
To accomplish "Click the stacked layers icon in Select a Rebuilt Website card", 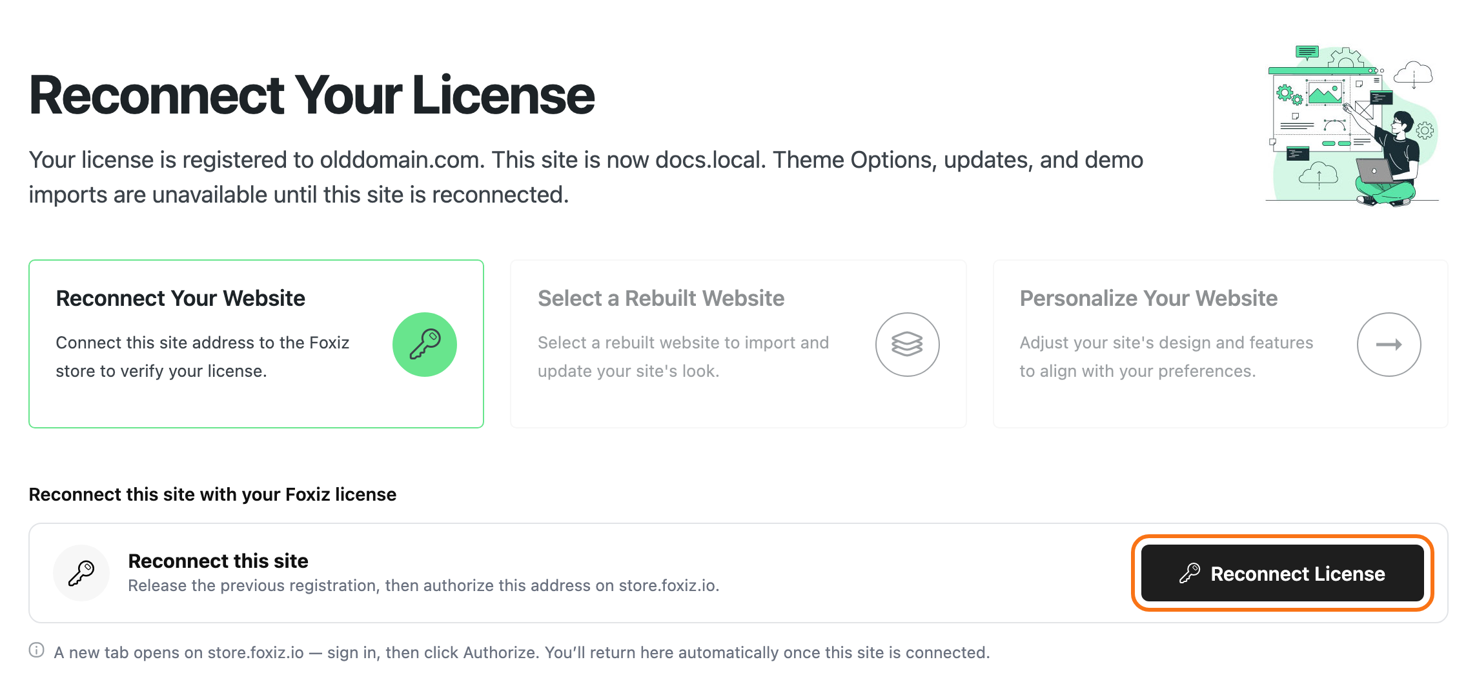I will point(907,345).
